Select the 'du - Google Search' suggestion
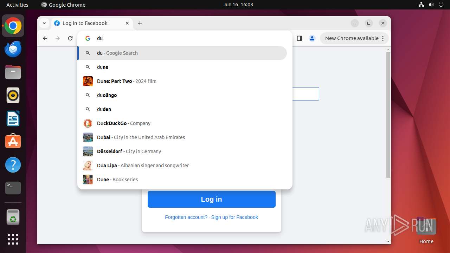The width and height of the screenshot is (450, 253). 182,53
